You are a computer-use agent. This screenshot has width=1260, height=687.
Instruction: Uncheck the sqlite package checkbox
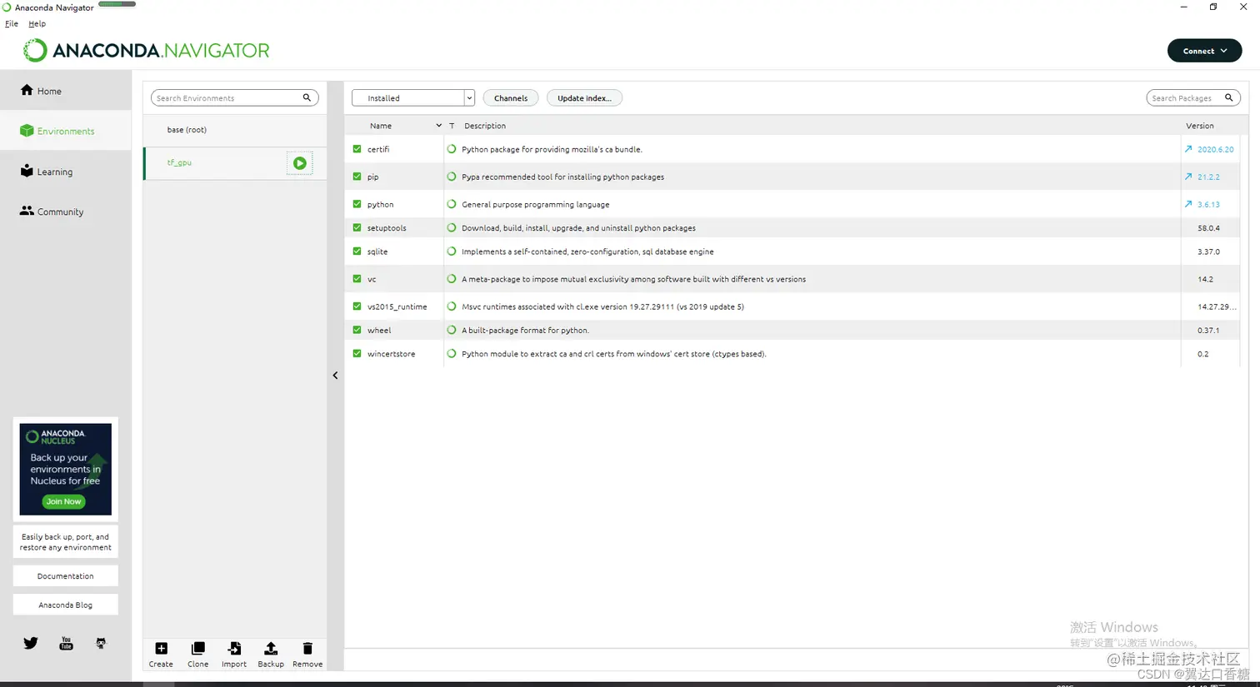(x=357, y=251)
